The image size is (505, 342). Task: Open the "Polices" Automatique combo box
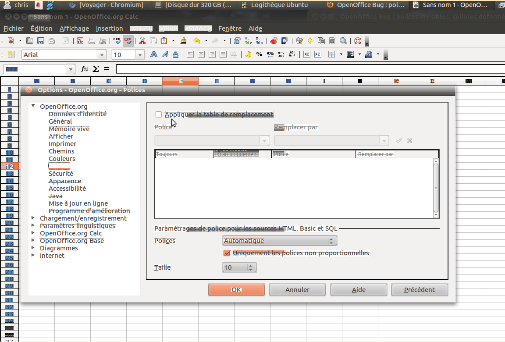click(x=280, y=241)
